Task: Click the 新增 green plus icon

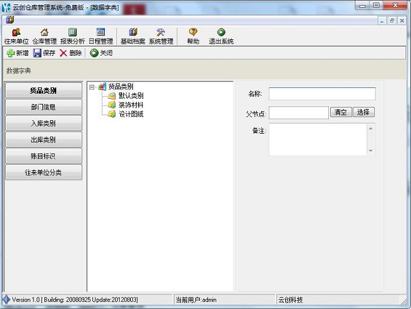Action: (x=11, y=53)
